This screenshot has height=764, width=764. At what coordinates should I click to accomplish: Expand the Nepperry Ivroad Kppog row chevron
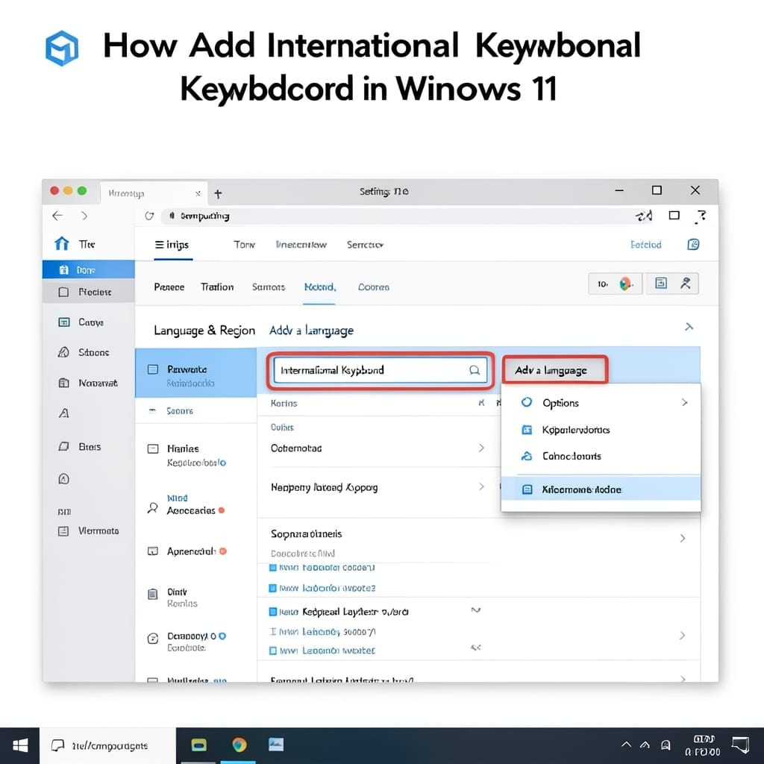coord(481,486)
